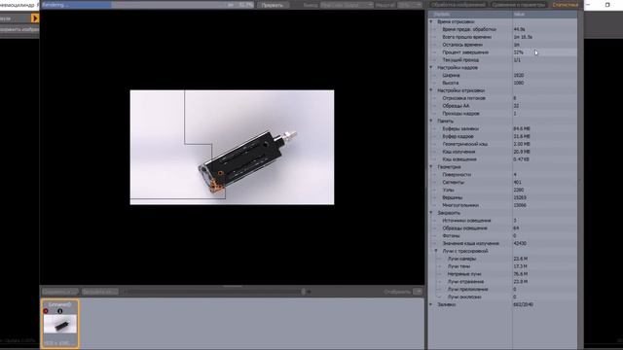The width and height of the screenshot is (623, 350).
Task: Collapse the Закраска group
Action: coord(431,213)
